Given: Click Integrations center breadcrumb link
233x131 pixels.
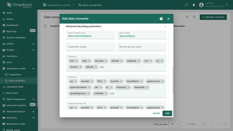Looking at the screenshot, I should (x=57, y=5).
